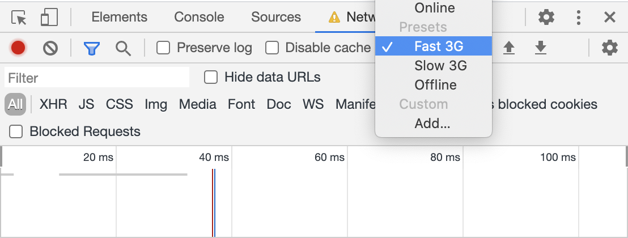Switch to the Console tab
The height and width of the screenshot is (238, 628).
pos(199,18)
